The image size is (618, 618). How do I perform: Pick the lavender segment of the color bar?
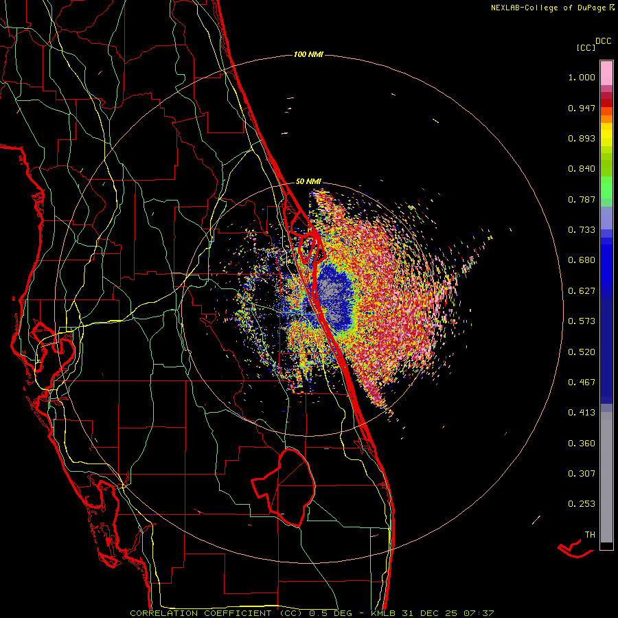[x=606, y=218]
